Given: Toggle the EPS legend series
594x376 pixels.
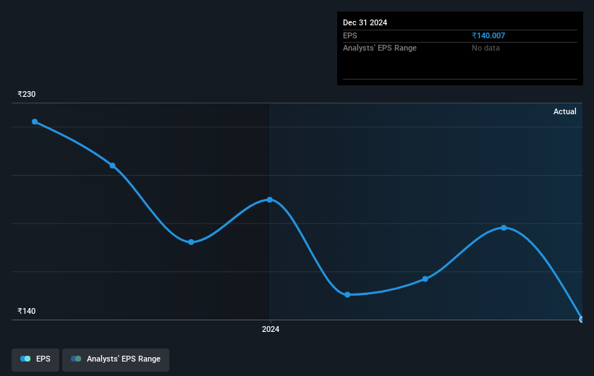Looking at the screenshot, I should [35, 359].
